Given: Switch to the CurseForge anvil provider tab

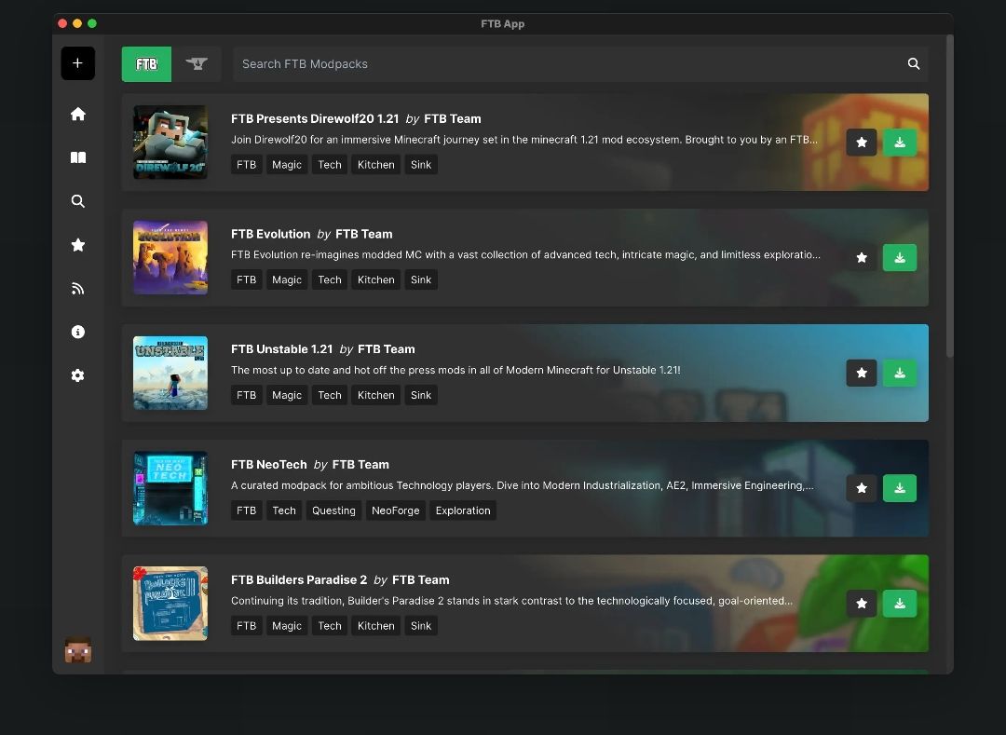Looking at the screenshot, I should [197, 64].
